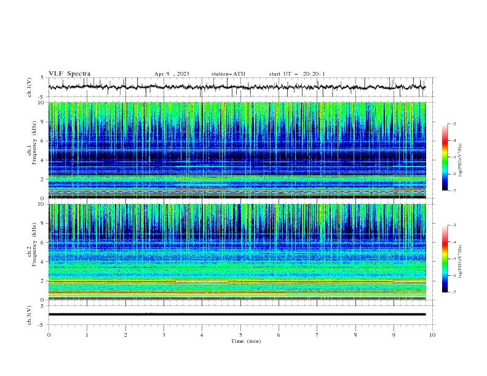This screenshot has height=376, width=487.
Task: Select the date text "Apr. 8, 2023"
Action: pyautogui.click(x=172, y=74)
